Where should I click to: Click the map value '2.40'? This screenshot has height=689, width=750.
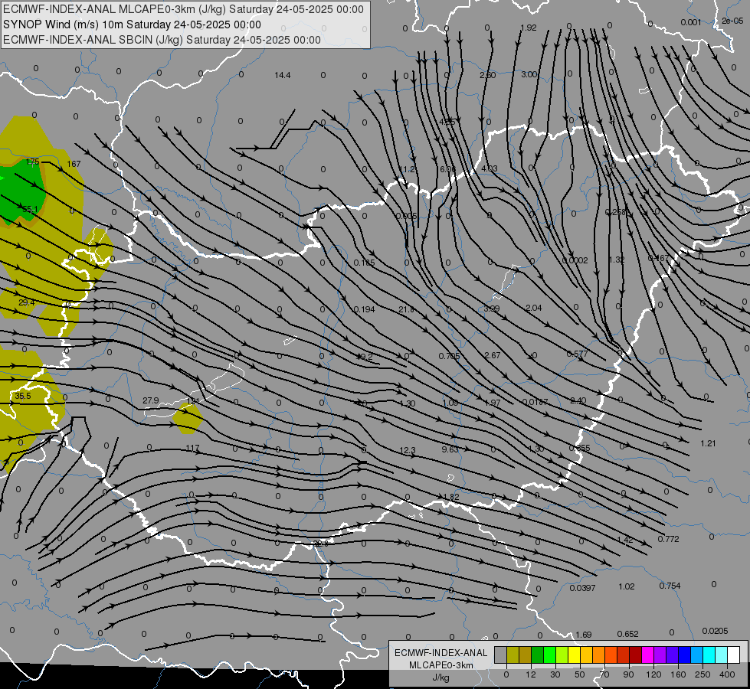[x=578, y=400]
